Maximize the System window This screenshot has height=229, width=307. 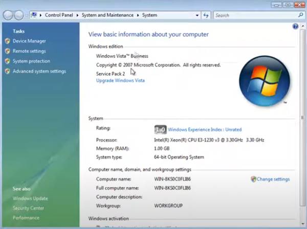pyautogui.click(x=288, y=5)
